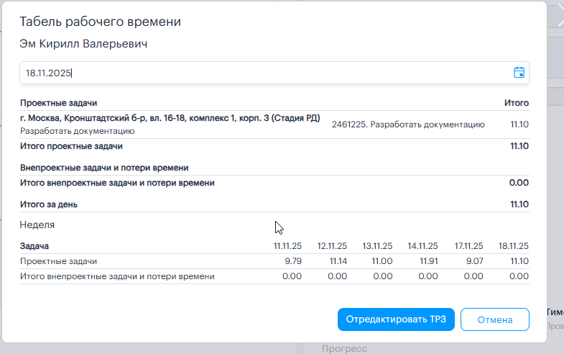Click the Проектные задачи row in week table
Viewport: 564px width, 354px height.
pyautogui.click(x=59, y=261)
